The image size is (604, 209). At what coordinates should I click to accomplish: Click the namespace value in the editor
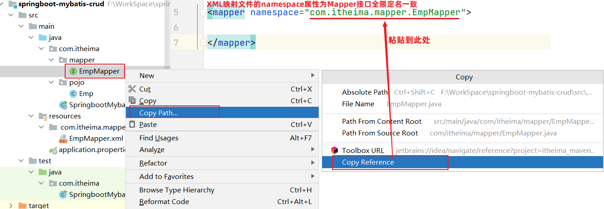click(x=384, y=13)
